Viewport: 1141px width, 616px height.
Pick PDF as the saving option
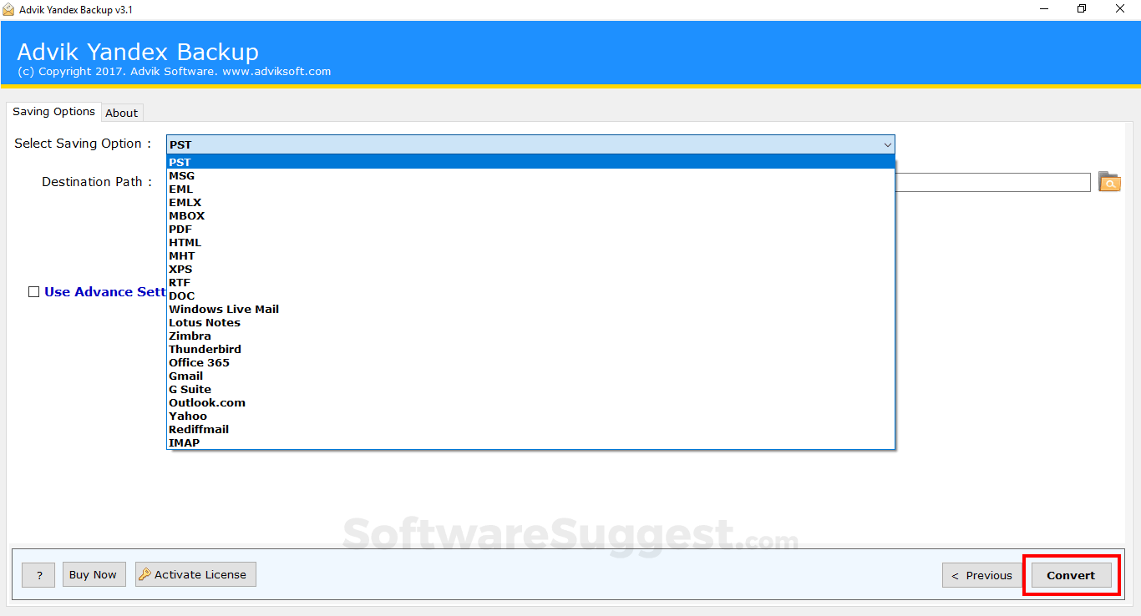click(x=530, y=229)
